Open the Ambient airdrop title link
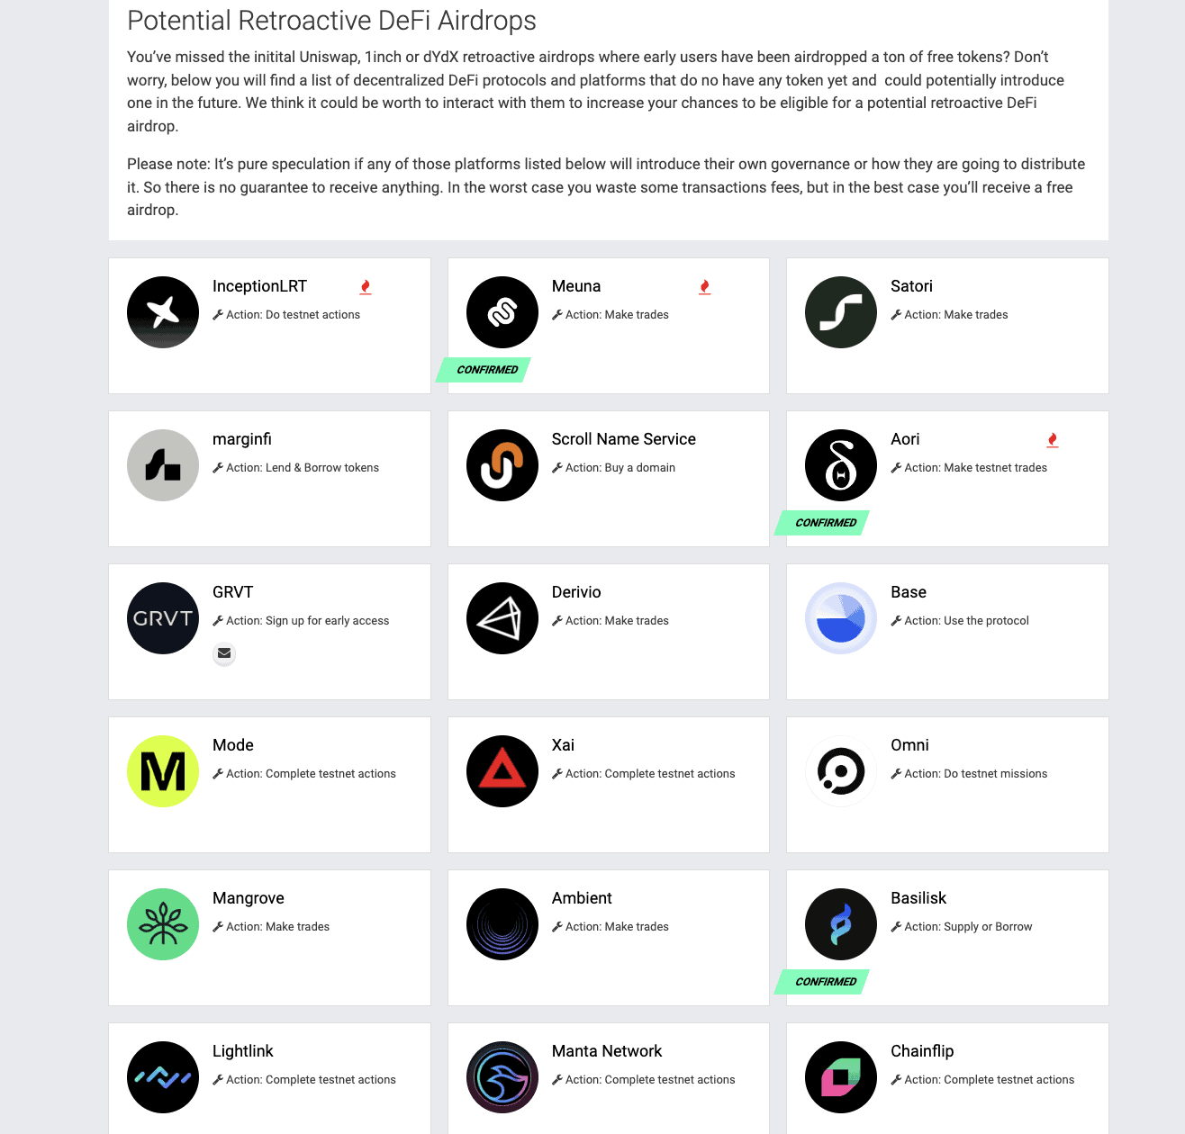This screenshot has width=1185, height=1134. 582,898
